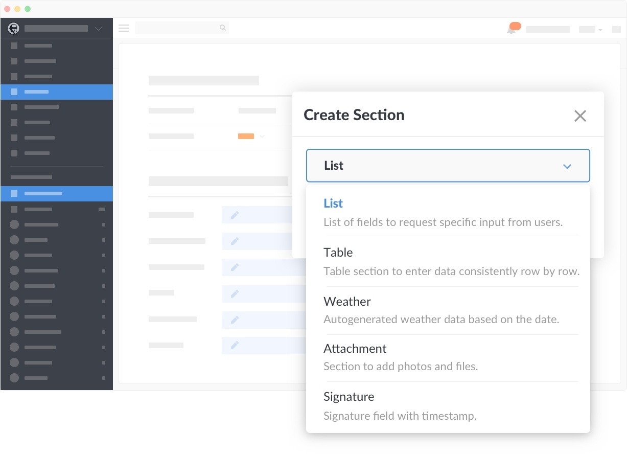Click the pencil edit icon on the bottom row
627x454 pixels.
pos(235,346)
